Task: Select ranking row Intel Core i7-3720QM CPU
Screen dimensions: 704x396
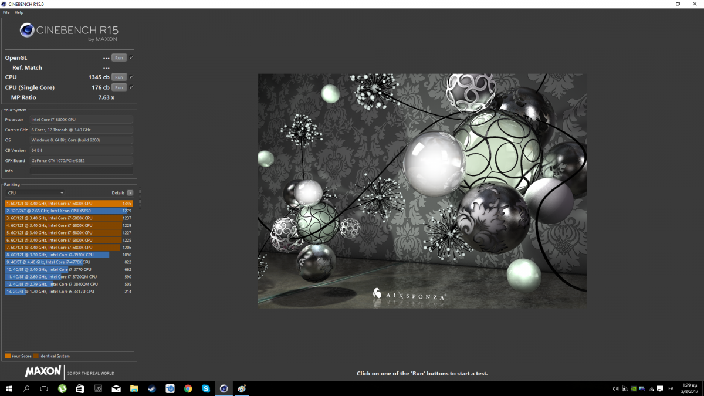Action: (69, 277)
